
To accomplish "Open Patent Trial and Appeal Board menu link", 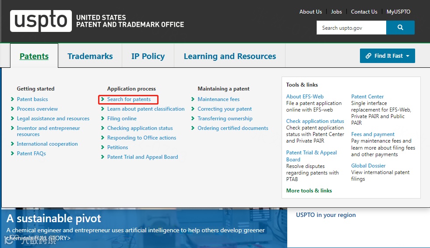I will click(x=143, y=157).
